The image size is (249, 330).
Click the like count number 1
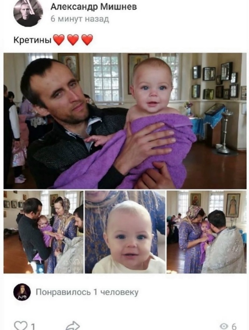tap(33, 326)
